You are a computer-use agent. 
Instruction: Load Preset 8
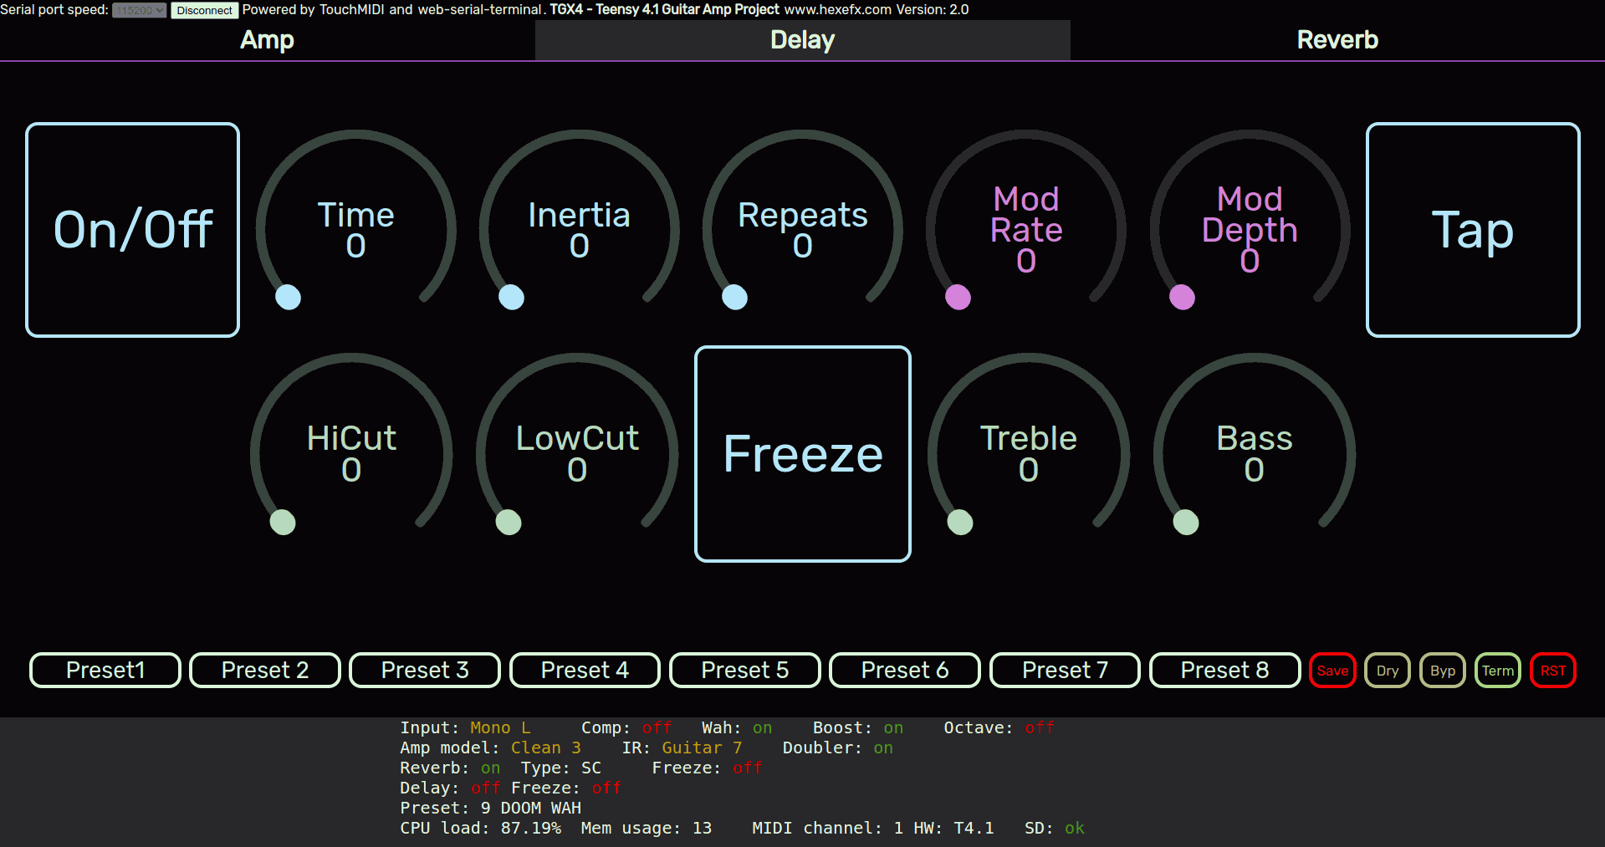click(x=1225, y=671)
